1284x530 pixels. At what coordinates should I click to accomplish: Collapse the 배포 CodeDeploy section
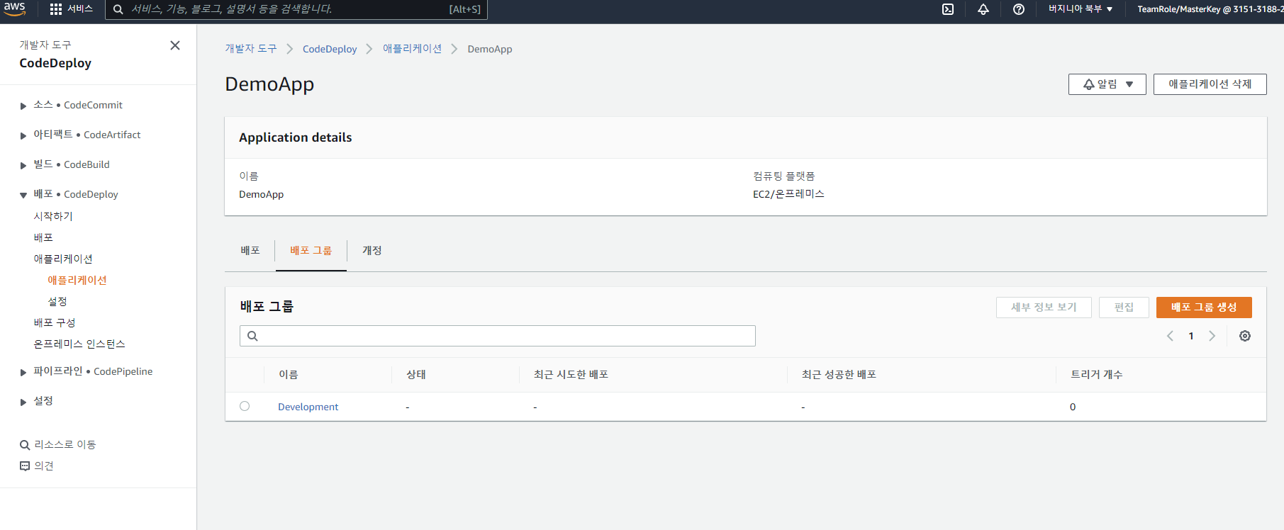pyautogui.click(x=23, y=195)
